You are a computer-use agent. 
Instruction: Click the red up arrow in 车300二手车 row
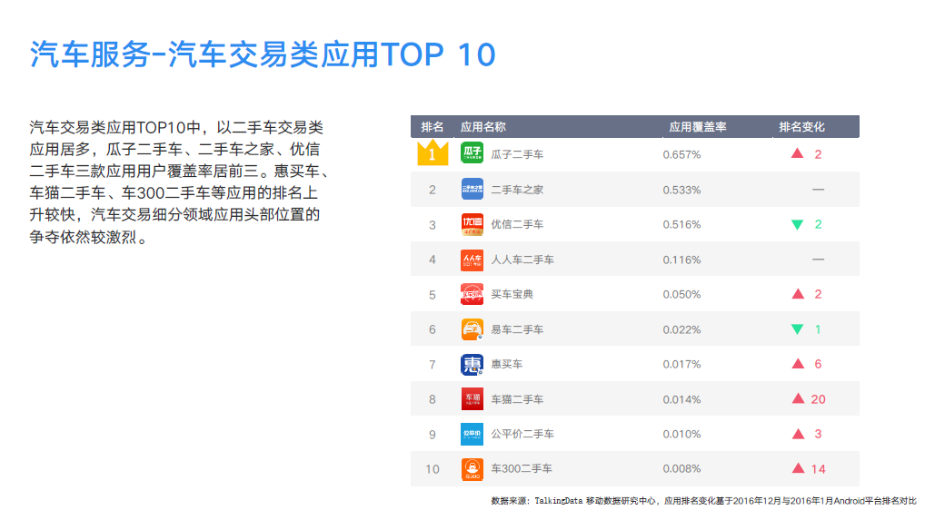tap(798, 468)
